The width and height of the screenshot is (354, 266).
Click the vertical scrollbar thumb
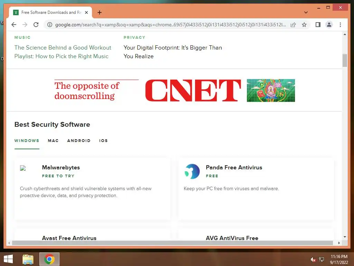(x=345, y=60)
